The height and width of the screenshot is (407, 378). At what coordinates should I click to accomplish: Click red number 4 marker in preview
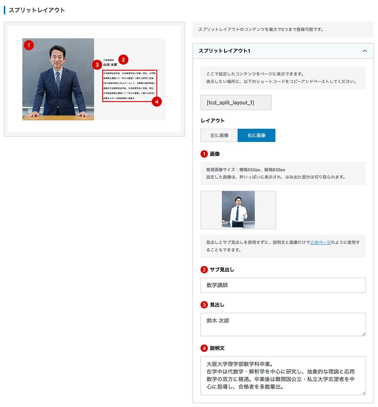click(x=156, y=101)
